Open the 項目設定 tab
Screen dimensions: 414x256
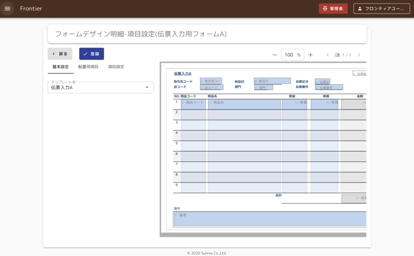click(x=116, y=67)
